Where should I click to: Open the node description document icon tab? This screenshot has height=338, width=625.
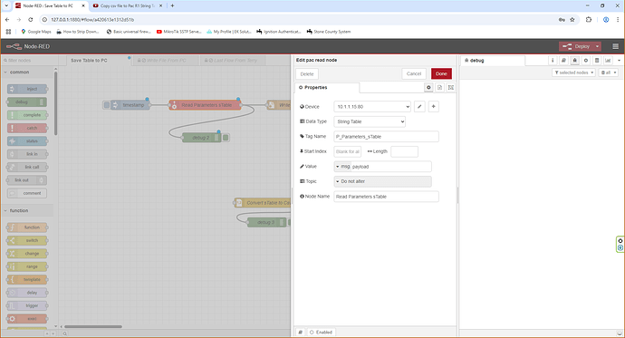coord(439,87)
